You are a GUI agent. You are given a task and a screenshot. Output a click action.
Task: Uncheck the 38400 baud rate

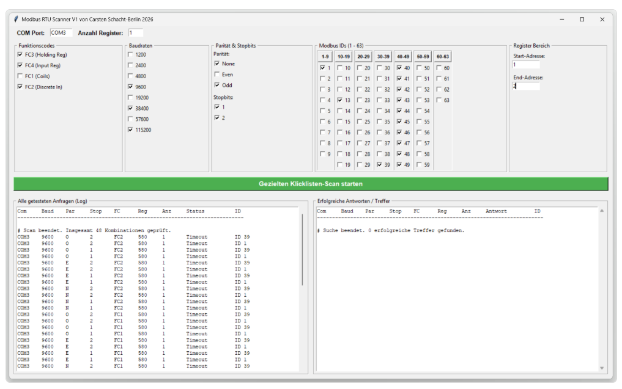130,108
